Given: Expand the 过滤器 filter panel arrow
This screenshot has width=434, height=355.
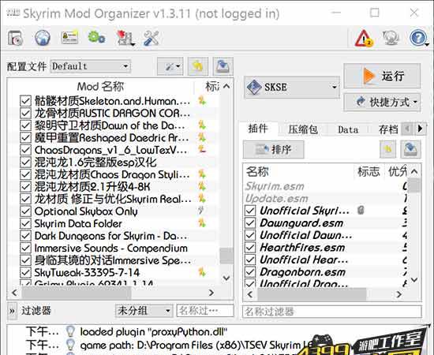Looking at the screenshot, I should point(12,311).
